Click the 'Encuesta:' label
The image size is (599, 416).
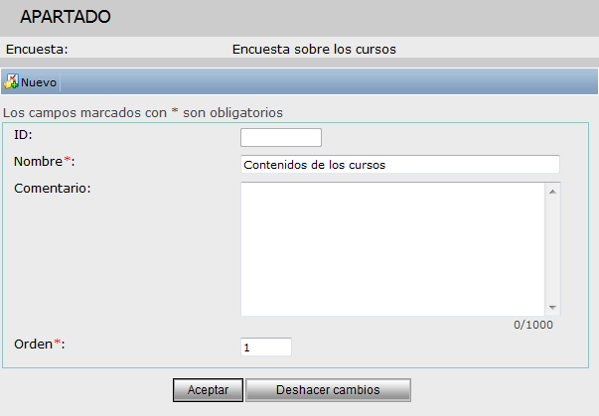click(x=37, y=50)
